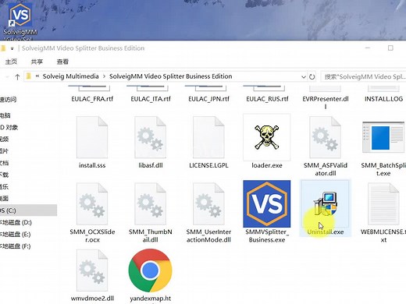This screenshot has width=406, height=304.
Task: Select SMM_ThumbNail.dll file icon
Action: click(150, 203)
